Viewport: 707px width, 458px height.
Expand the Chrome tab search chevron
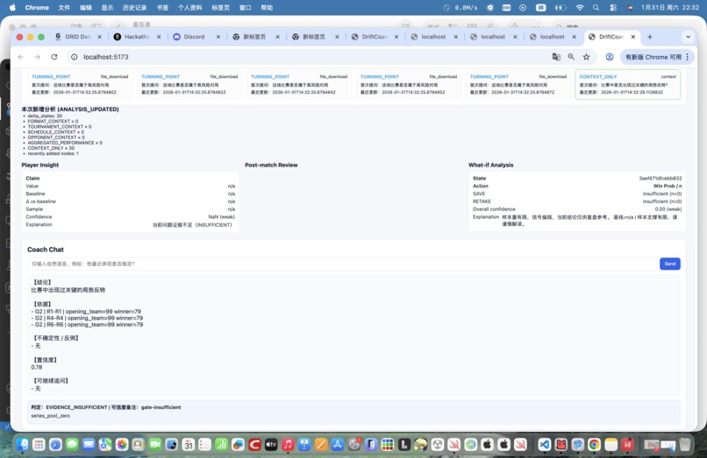pyautogui.click(x=688, y=37)
